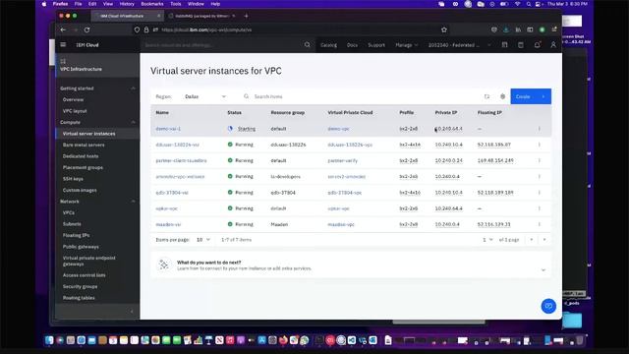Select Floating IPs in sidebar
This screenshot has height=354, width=629.
[76, 235]
